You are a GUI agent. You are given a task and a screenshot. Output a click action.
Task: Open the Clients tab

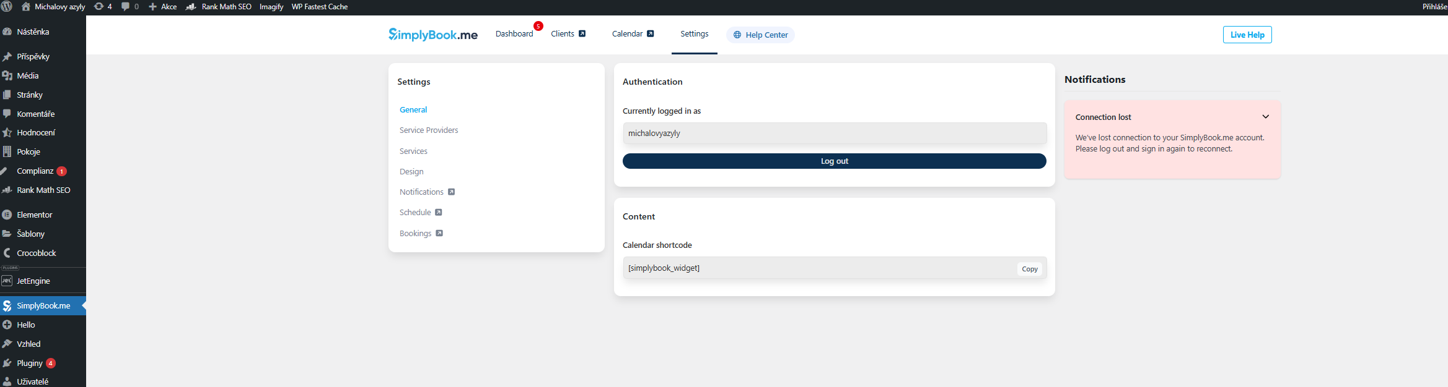[x=562, y=34]
